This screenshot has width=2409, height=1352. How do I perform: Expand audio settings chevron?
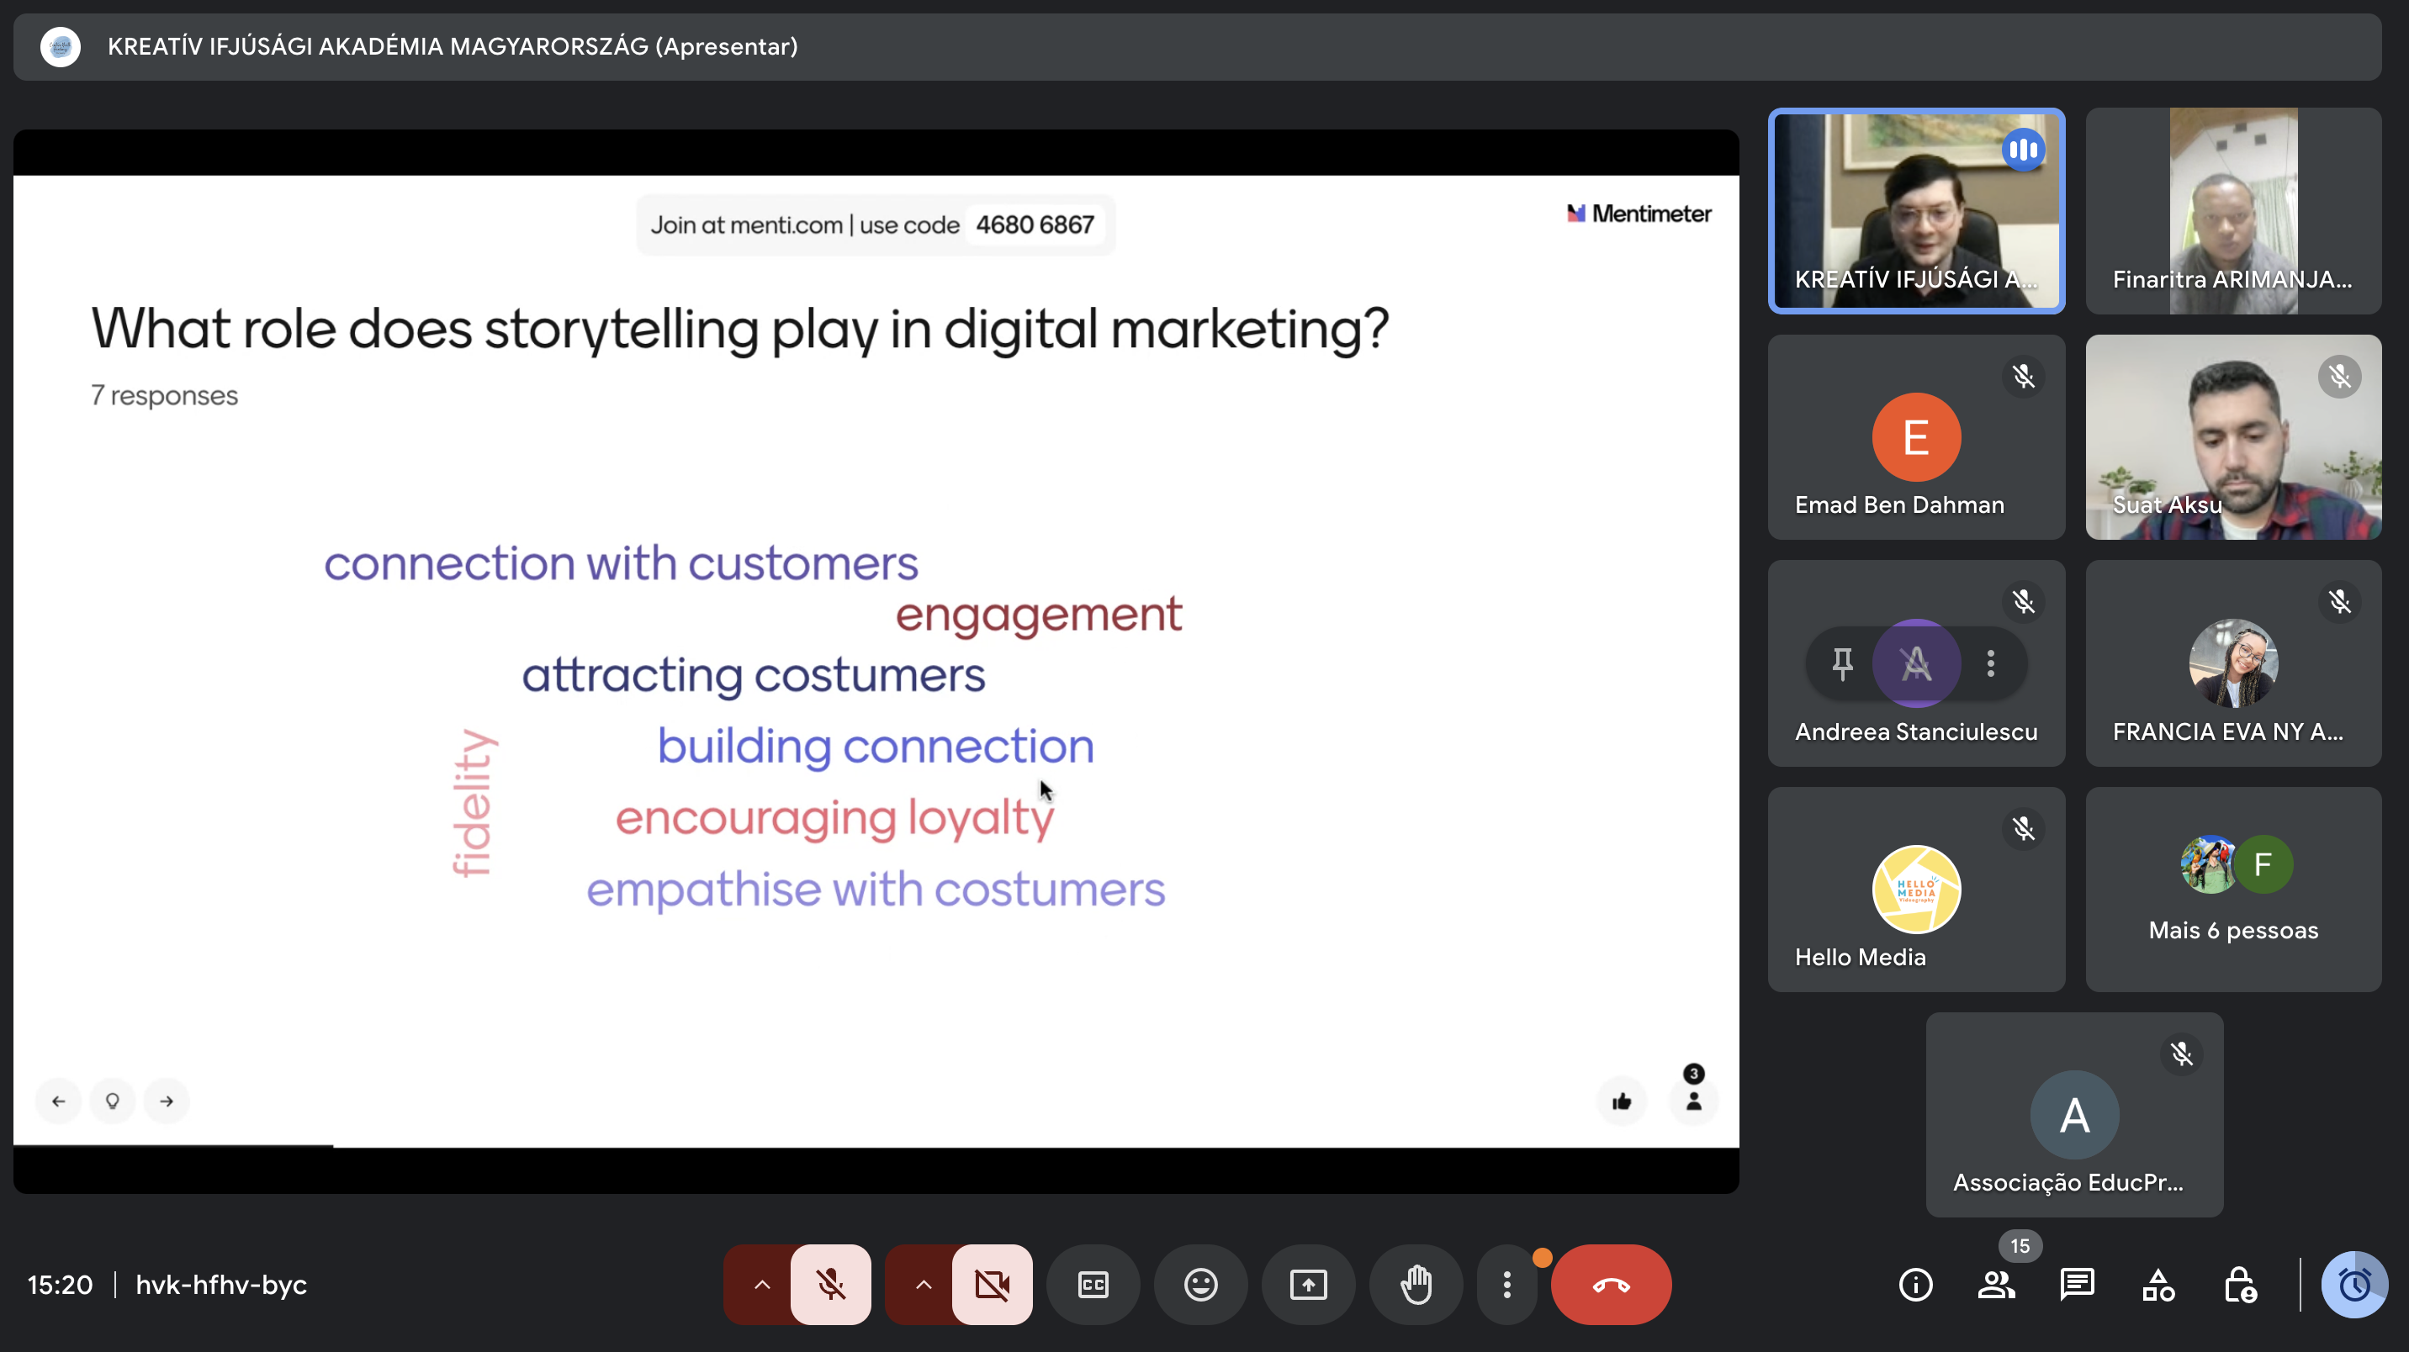tap(761, 1285)
